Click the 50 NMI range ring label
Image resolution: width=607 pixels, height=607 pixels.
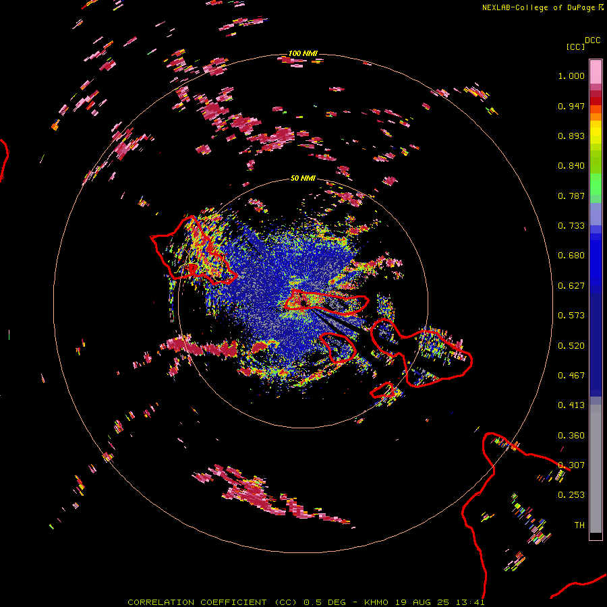[x=303, y=178]
